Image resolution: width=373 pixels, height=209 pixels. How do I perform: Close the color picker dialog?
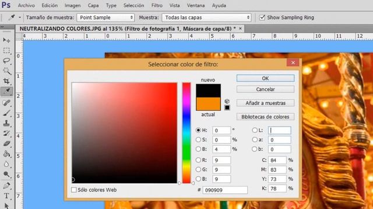click(x=293, y=63)
